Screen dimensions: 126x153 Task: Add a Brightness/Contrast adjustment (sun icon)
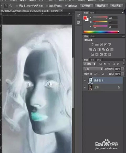[x=92, y=45]
